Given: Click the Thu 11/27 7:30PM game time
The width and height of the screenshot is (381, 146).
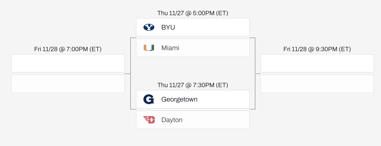Looking at the screenshot, I should 193,85.
